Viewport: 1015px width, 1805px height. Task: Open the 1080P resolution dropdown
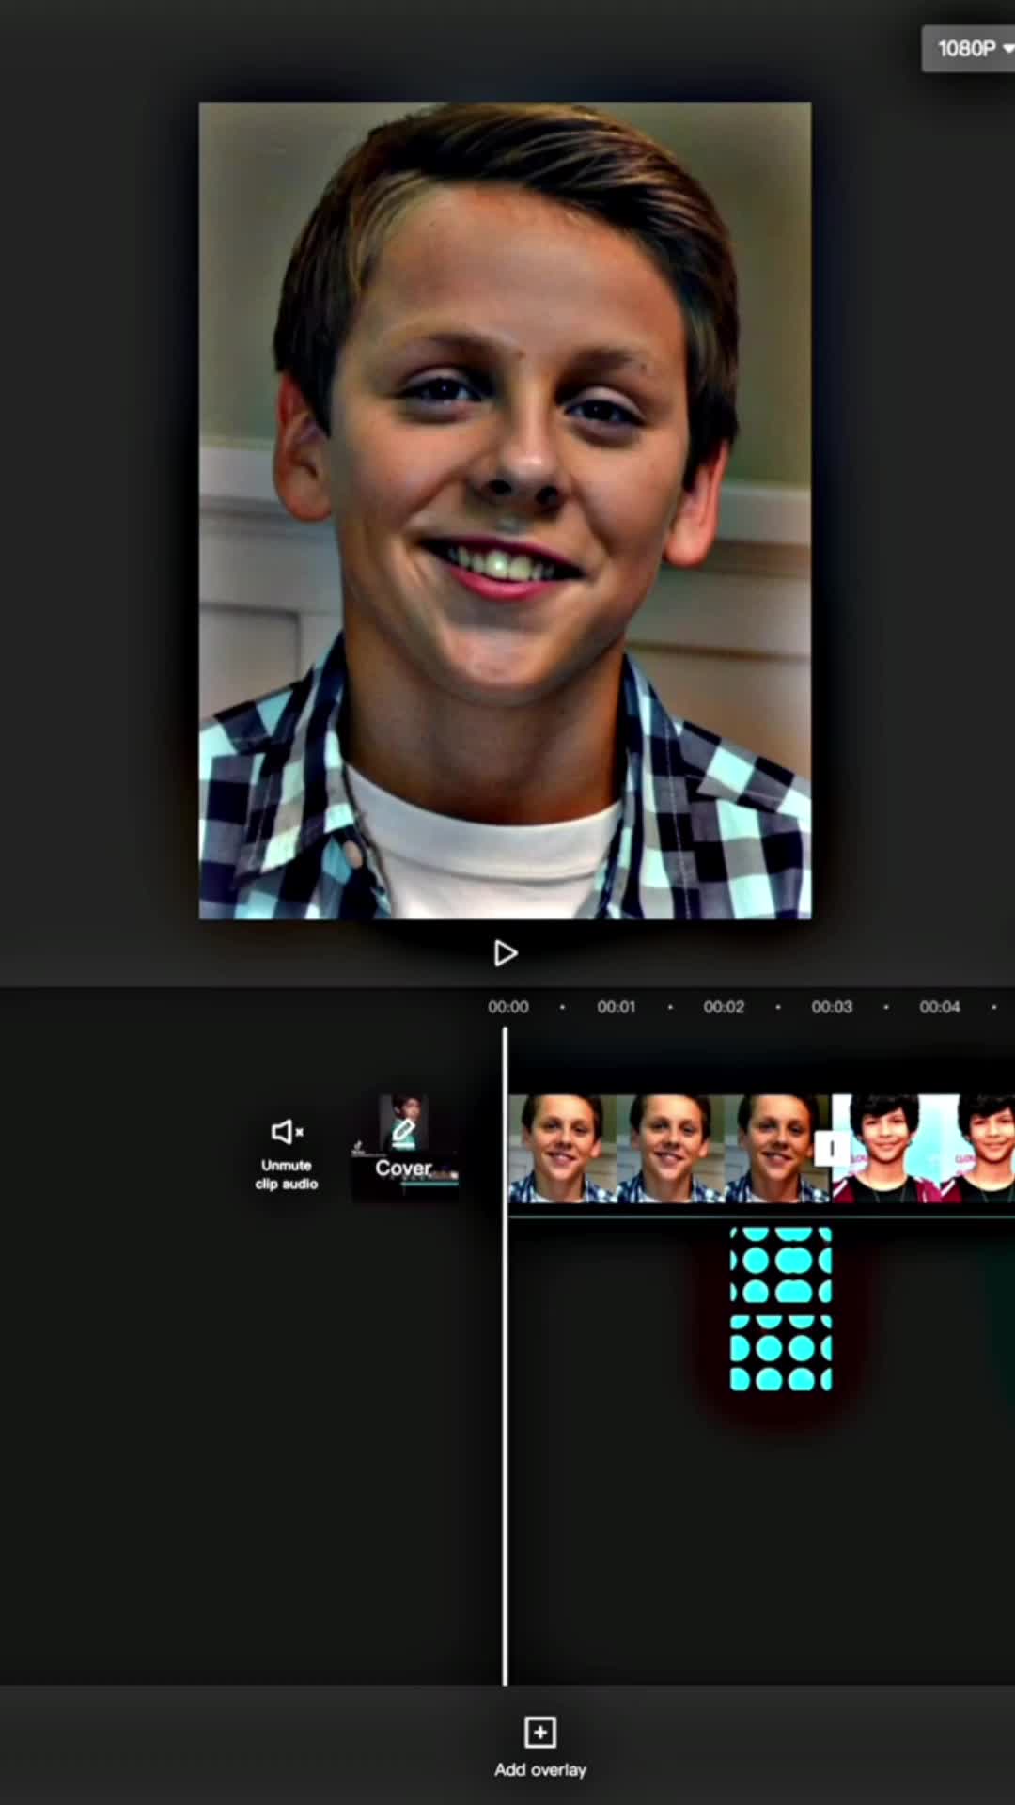[971, 49]
